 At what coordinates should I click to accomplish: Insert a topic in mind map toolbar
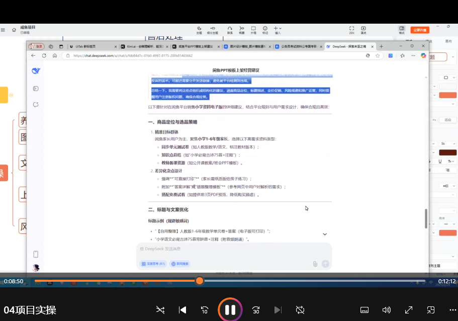199,30
